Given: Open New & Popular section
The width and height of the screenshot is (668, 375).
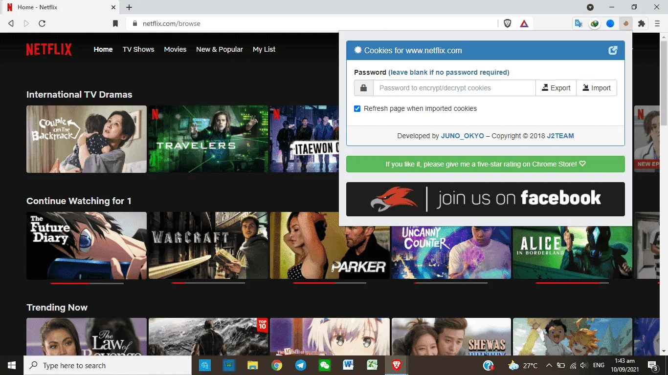Looking at the screenshot, I should 220,49.
